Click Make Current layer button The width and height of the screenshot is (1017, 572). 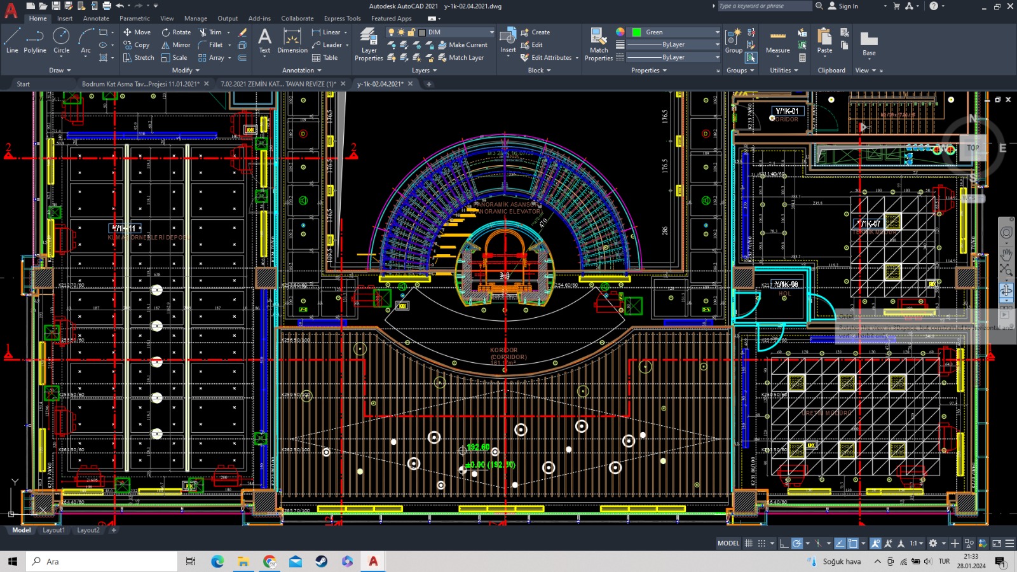point(463,45)
